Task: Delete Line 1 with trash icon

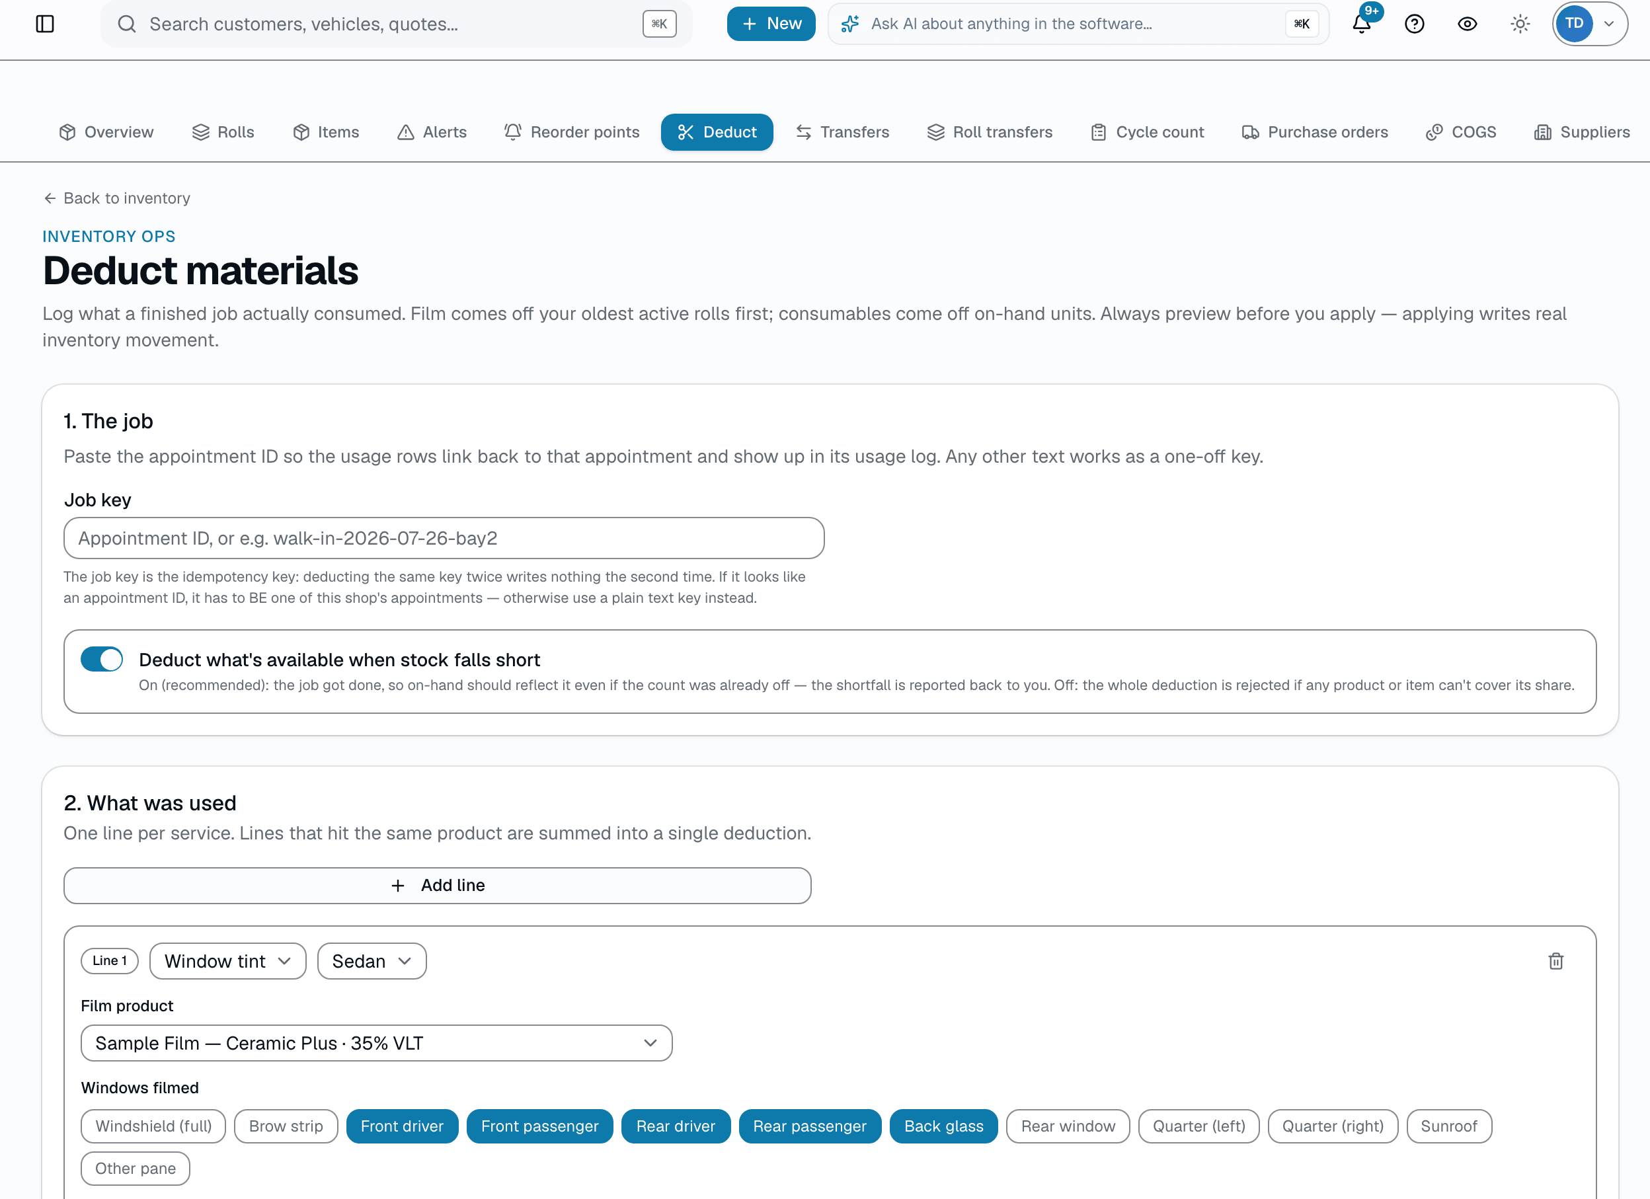Action: point(1556,961)
